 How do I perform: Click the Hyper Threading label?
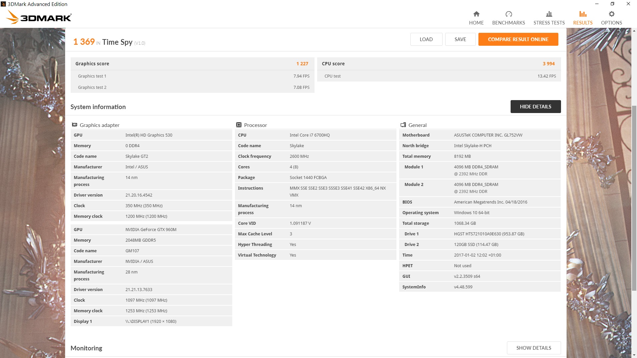[255, 244]
